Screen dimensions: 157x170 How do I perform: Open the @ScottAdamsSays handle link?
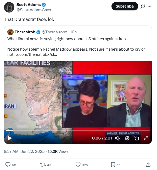33,10
